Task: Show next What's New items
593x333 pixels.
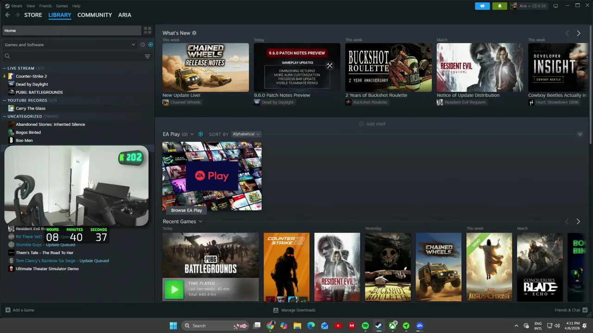Action: pyautogui.click(x=578, y=33)
